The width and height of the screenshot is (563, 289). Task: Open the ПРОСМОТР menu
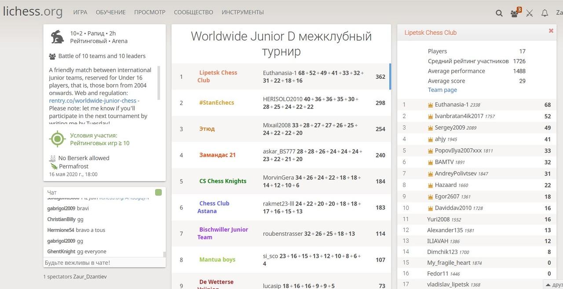(x=150, y=12)
